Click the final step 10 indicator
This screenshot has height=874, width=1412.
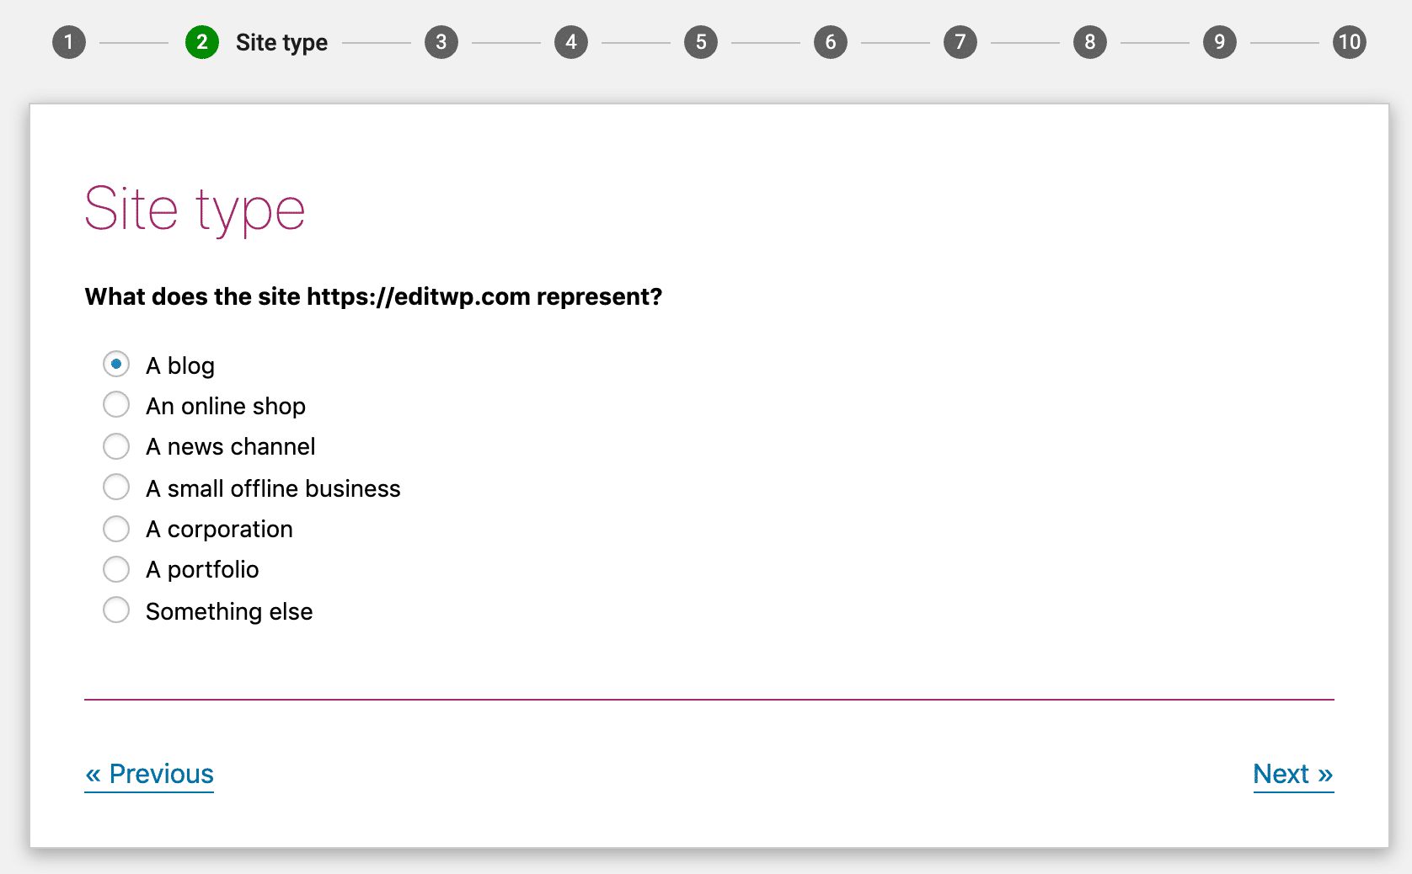coord(1349,41)
